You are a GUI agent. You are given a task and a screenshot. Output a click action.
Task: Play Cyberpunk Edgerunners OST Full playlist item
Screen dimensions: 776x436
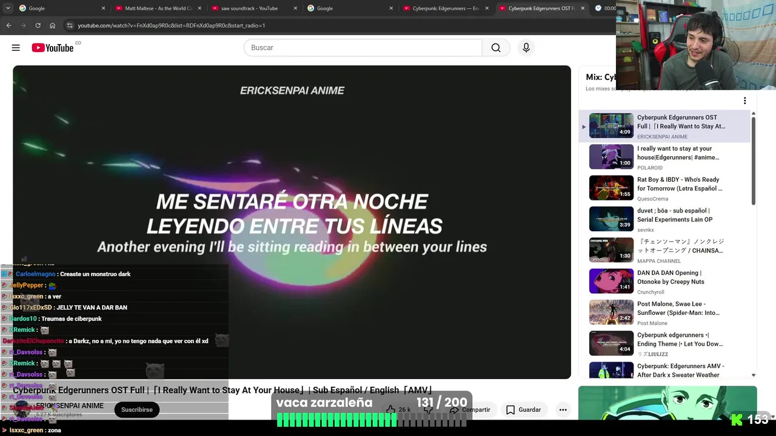[664, 127]
